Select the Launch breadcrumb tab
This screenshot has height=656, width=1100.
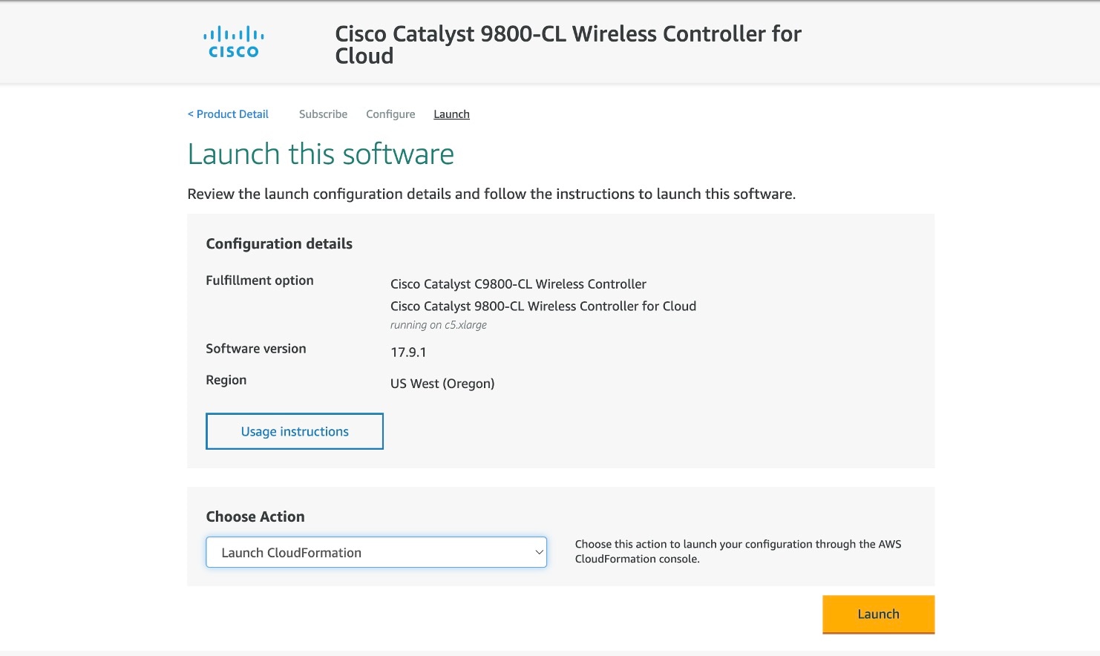[451, 114]
